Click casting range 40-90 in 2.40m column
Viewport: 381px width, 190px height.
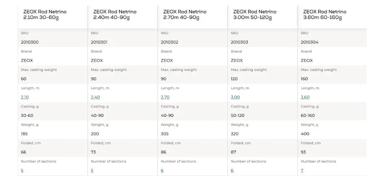[97, 115]
